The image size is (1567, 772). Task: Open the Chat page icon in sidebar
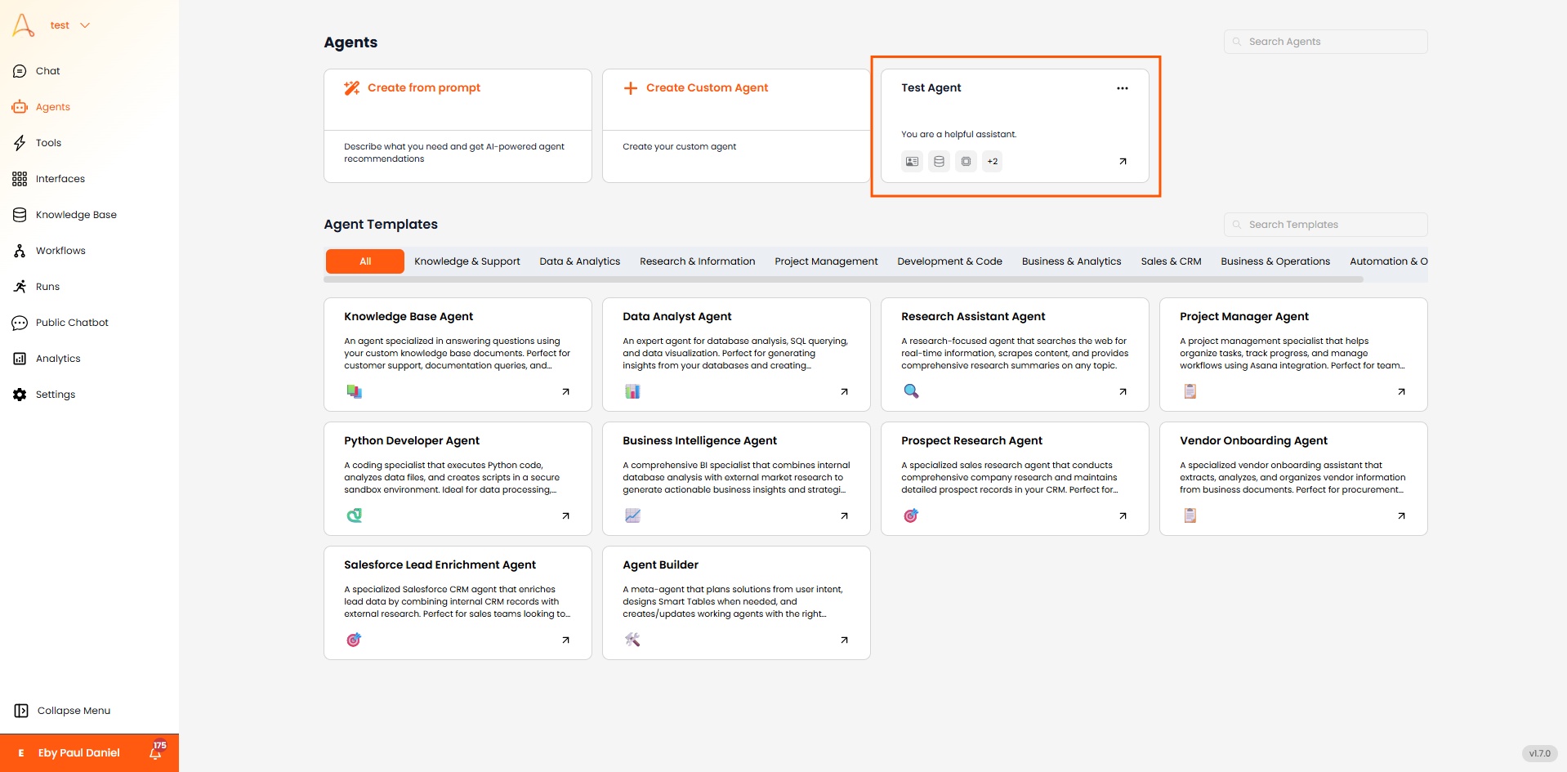[x=20, y=71]
